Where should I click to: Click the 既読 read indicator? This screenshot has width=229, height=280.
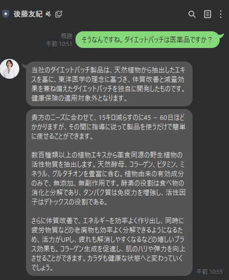[67, 36]
